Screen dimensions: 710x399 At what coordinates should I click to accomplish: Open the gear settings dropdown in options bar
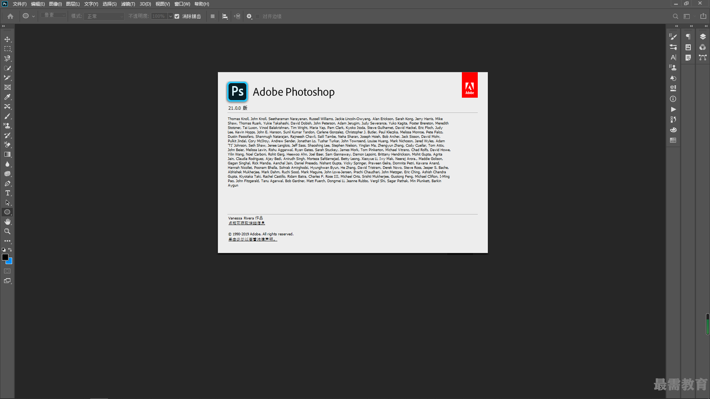[249, 16]
